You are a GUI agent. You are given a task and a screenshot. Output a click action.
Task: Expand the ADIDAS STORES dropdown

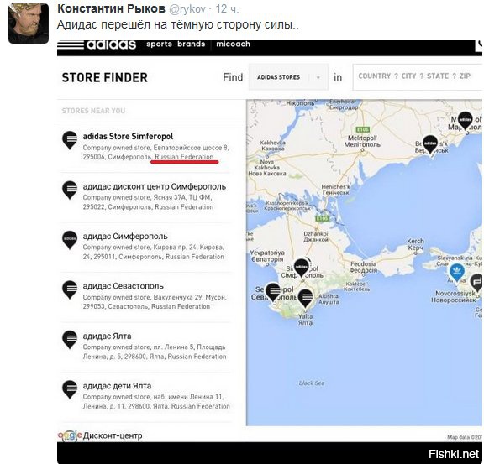pyautogui.click(x=288, y=77)
